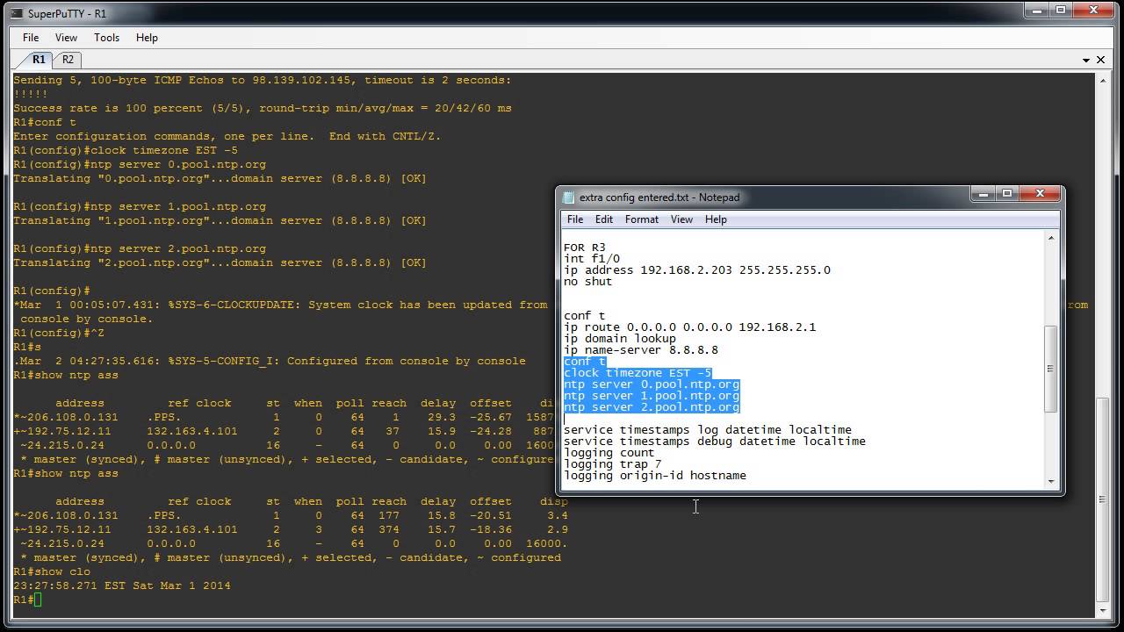
Task: Open Notepad's File menu
Action: point(575,219)
